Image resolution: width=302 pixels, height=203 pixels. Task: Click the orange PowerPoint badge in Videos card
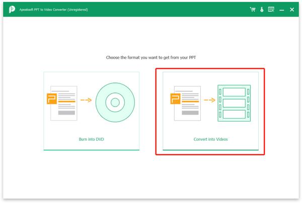[176, 98]
